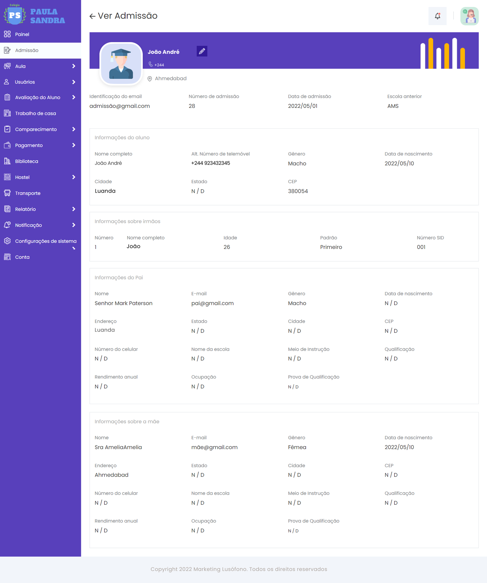Click the Biblioteca icon in sidebar
Viewport: 487px width, 583px height.
coord(7,161)
